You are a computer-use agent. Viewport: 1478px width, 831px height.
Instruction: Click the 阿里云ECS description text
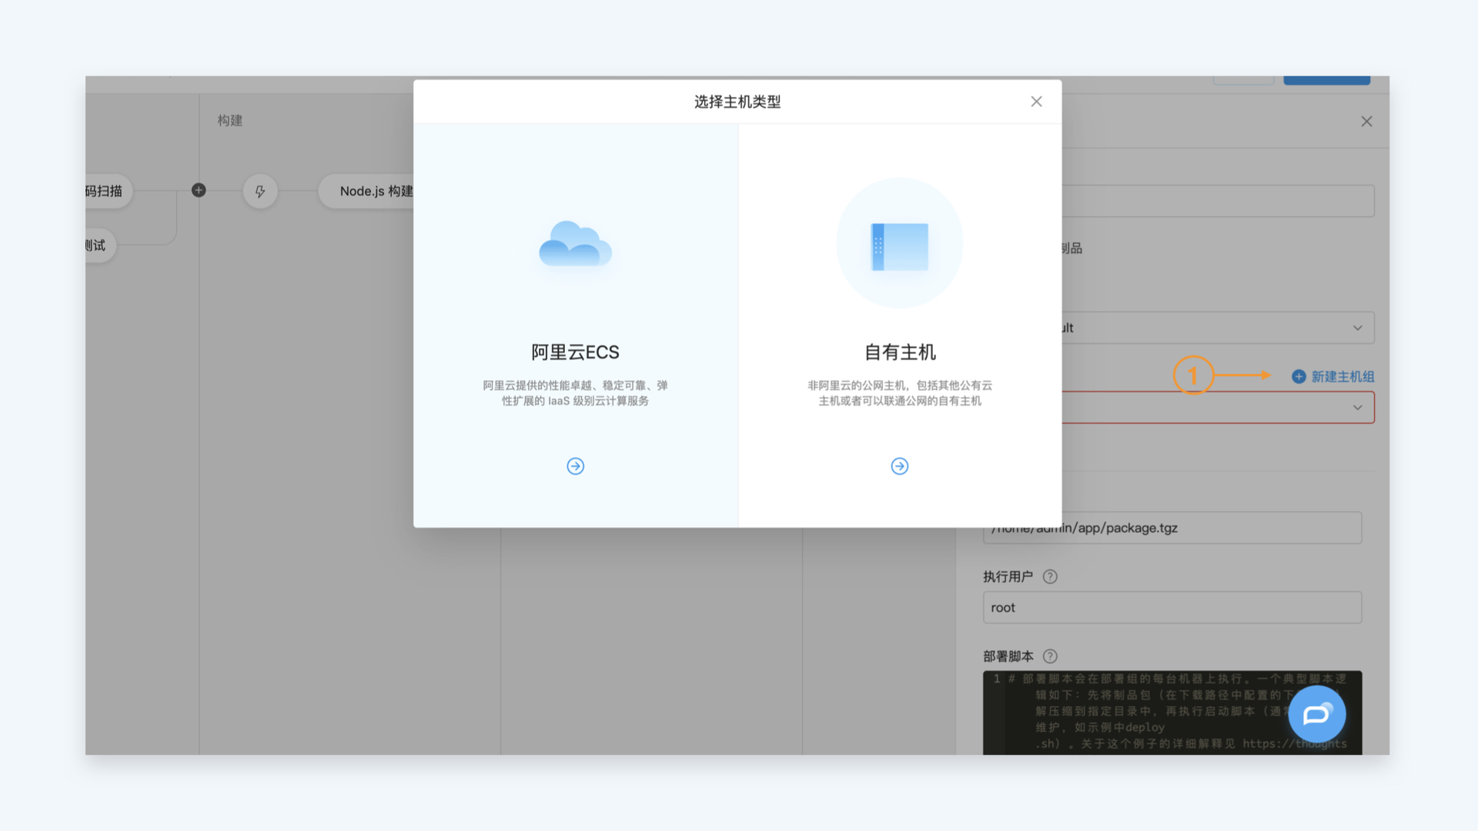[x=575, y=393]
